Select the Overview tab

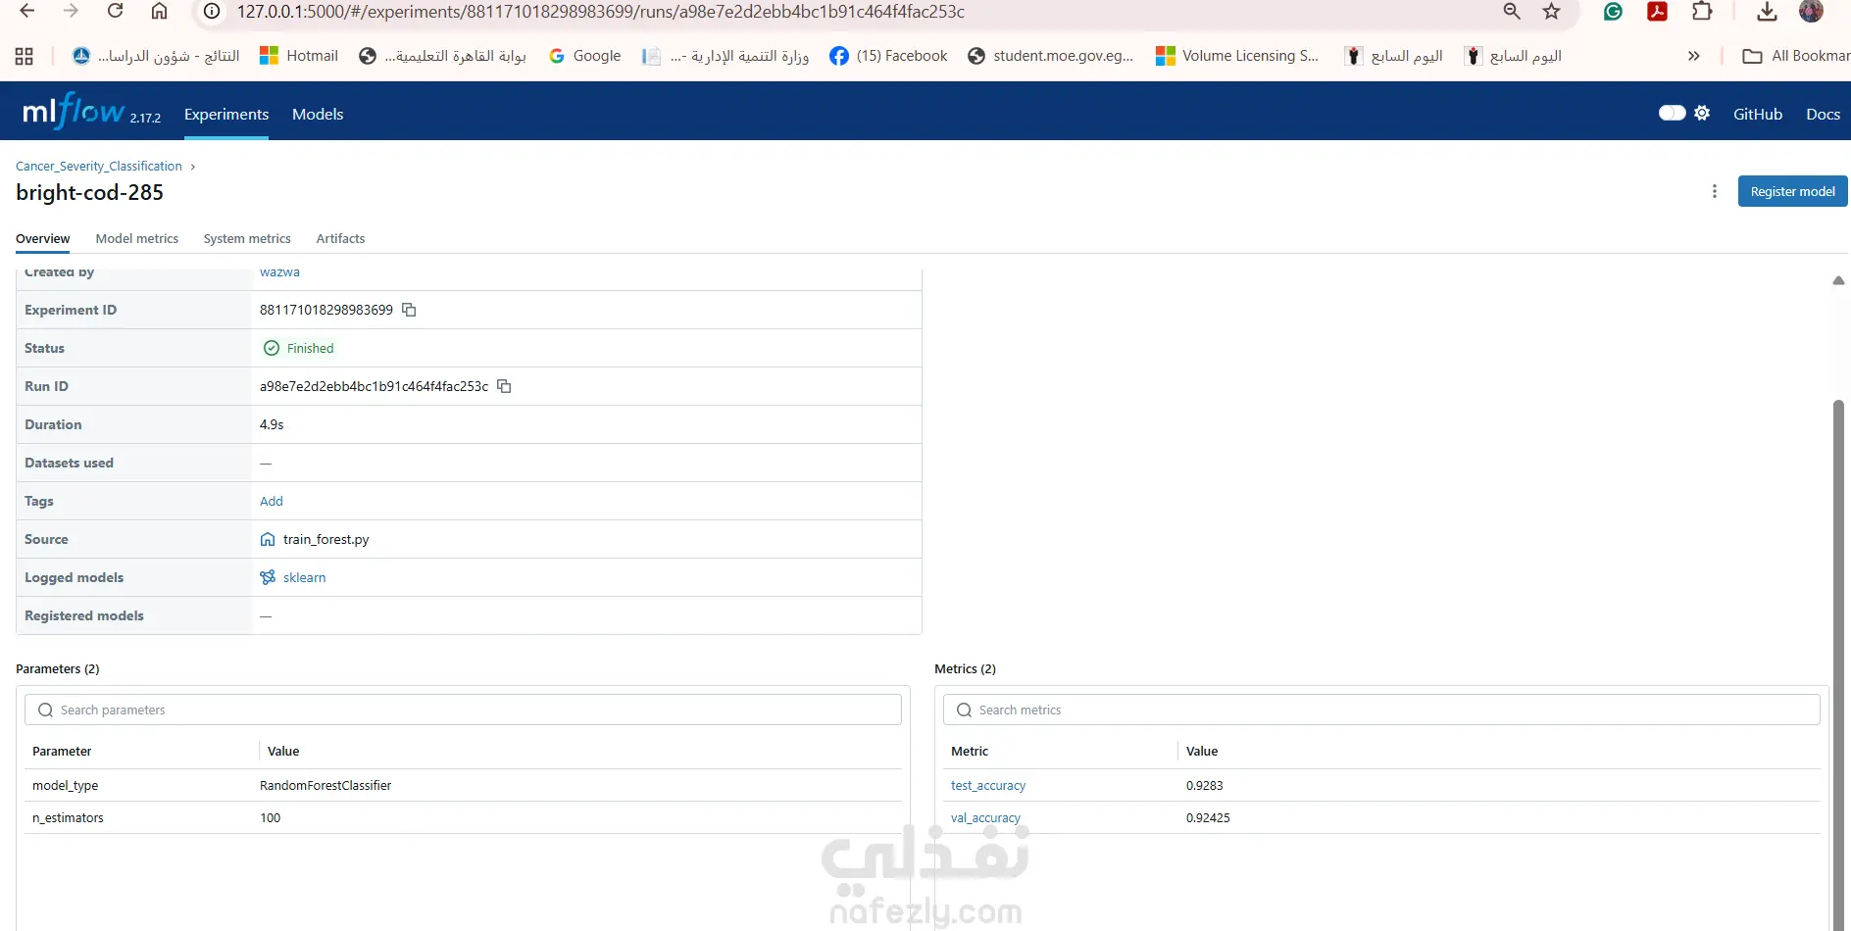click(43, 238)
